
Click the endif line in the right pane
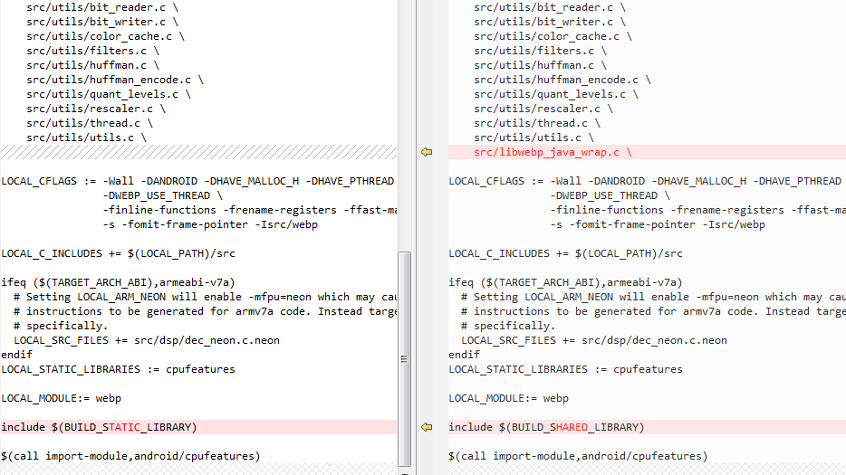pos(464,355)
